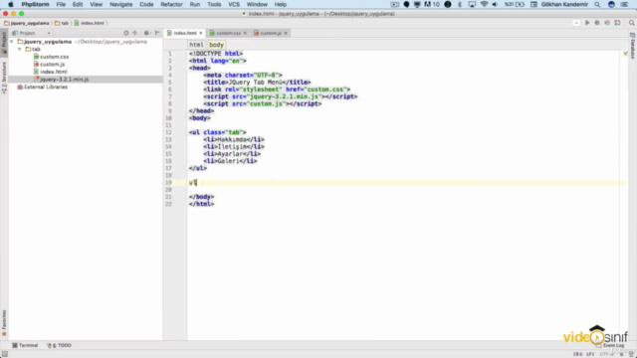The width and height of the screenshot is (637, 358).
Task: Open the PhpStorm application menu
Action: [36, 4]
